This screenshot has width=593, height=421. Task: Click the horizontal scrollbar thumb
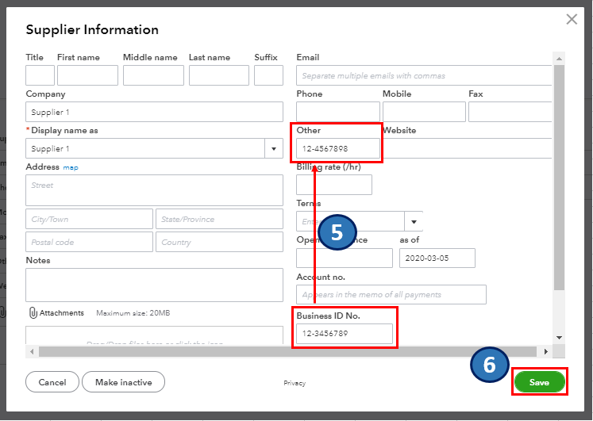tap(287, 351)
